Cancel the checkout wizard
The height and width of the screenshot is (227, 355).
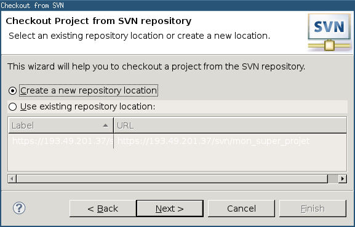[x=241, y=209]
